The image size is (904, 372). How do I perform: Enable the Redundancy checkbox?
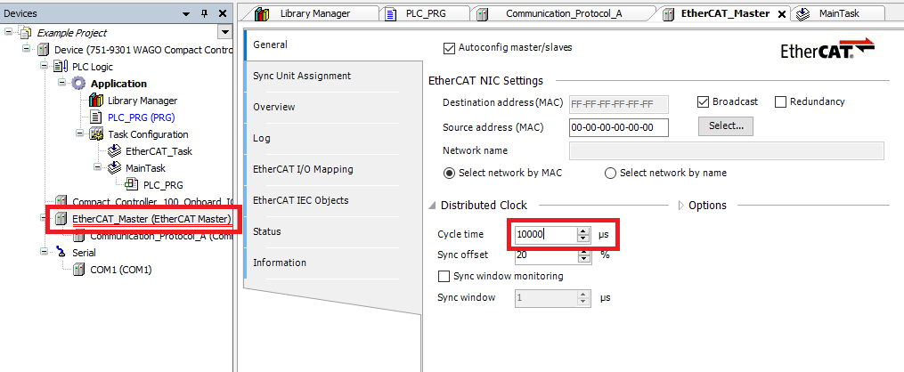coord(781,102)
